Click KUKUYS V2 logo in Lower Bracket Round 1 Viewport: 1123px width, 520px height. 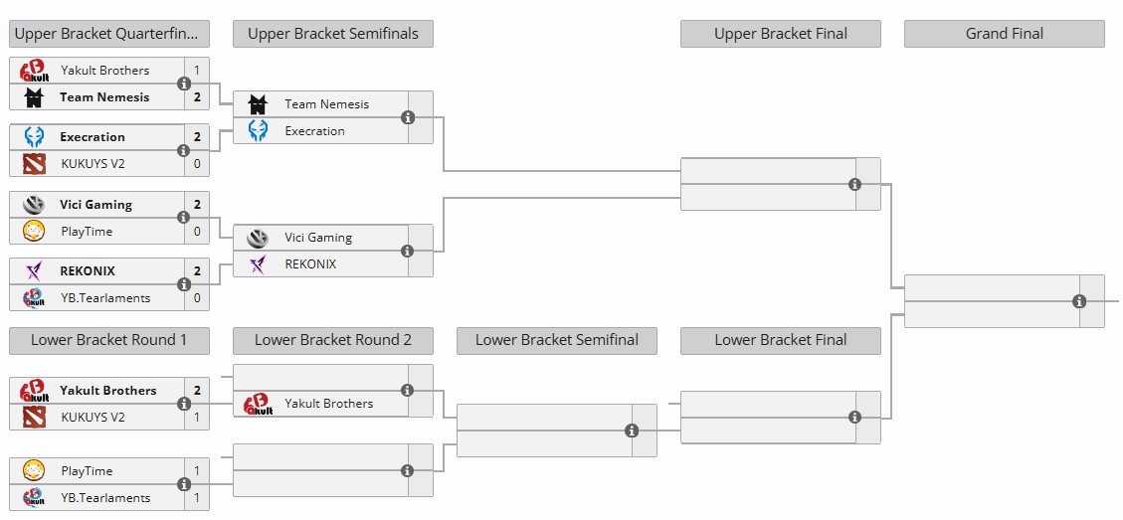pyautogui.click(x=34, y=418)
